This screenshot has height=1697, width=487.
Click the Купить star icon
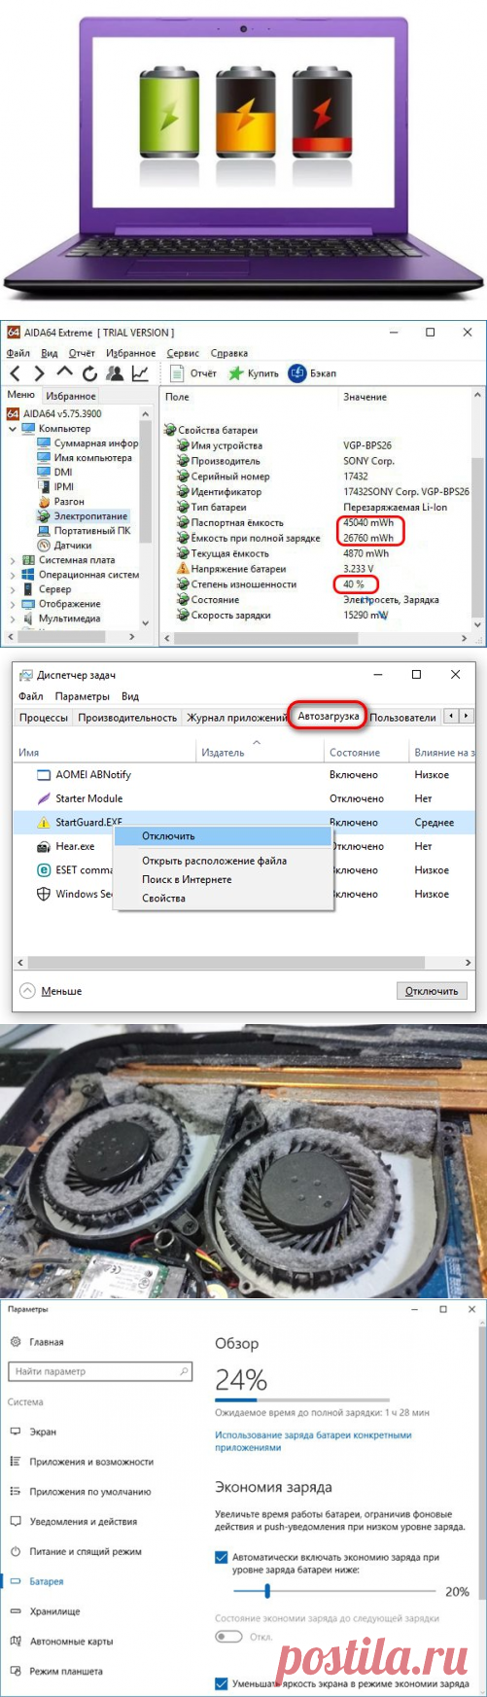click(x=235, y=373)
